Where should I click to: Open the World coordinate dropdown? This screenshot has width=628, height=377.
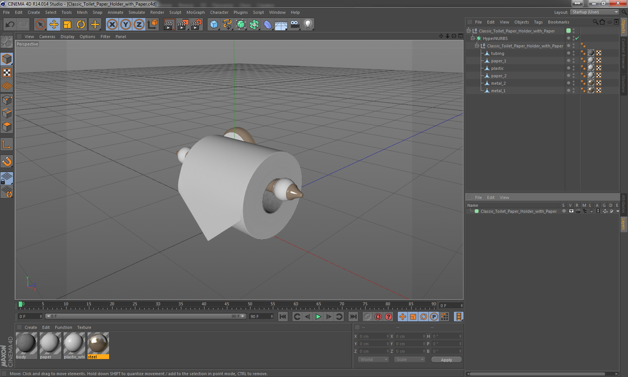pyautogui.click(x=374, y=359)
